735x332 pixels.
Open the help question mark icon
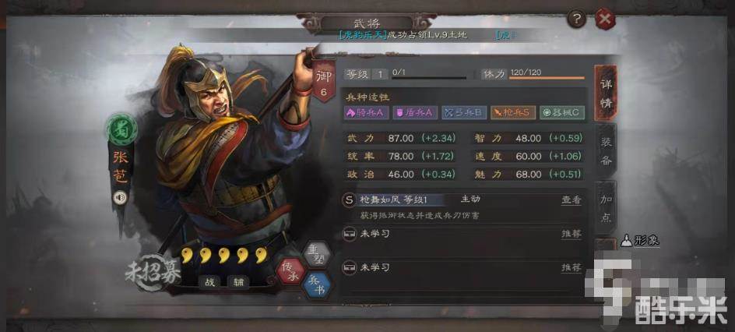pyautogui.click(x=577, y=19)
